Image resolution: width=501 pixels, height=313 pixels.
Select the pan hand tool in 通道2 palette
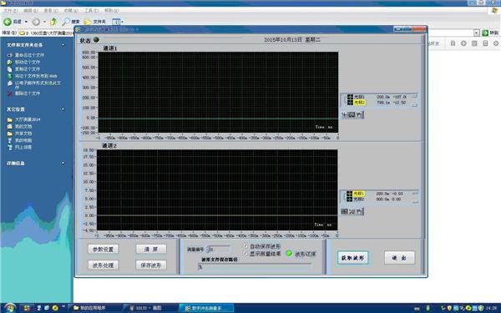[x=359, y=211]
